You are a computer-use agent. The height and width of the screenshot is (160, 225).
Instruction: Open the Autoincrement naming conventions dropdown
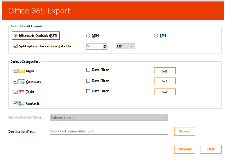109,117
